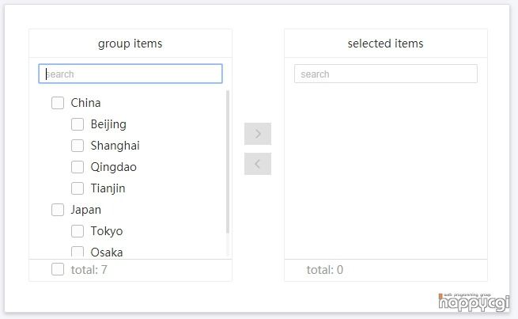Focus the group items search field
Viewport: 518px width, 319px height.
point(130,74)
